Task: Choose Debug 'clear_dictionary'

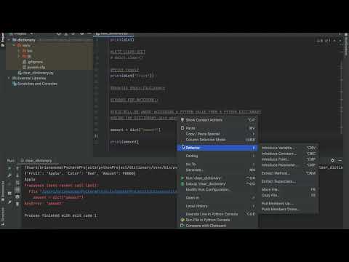Action: click(x=217, y=184)
